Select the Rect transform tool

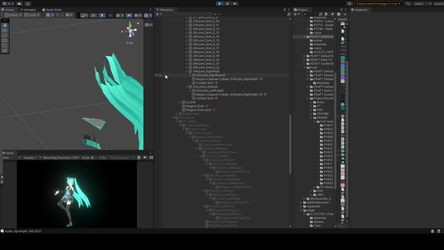tap(5, 45)
